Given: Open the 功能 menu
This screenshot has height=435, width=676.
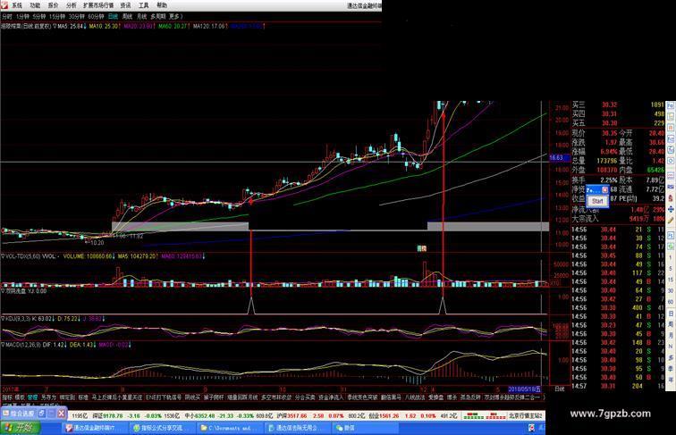Looking at the screenshot, I should click(x=35, y=5).
